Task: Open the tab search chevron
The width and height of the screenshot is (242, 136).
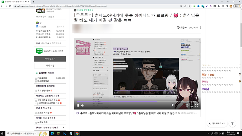Action: tap(222, 2)
